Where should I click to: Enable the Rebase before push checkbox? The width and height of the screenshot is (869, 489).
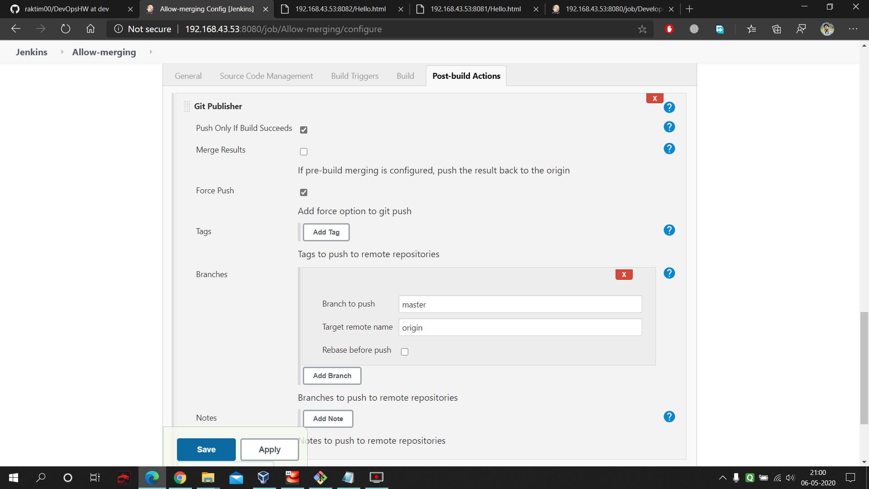click(x=403, y=352)
